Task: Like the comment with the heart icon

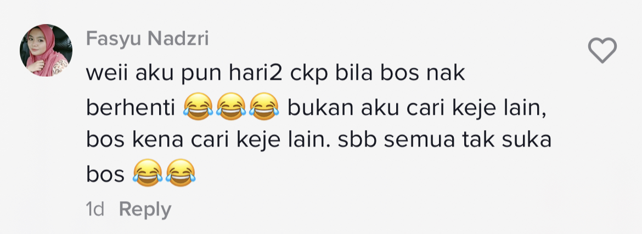Action: 602,50
